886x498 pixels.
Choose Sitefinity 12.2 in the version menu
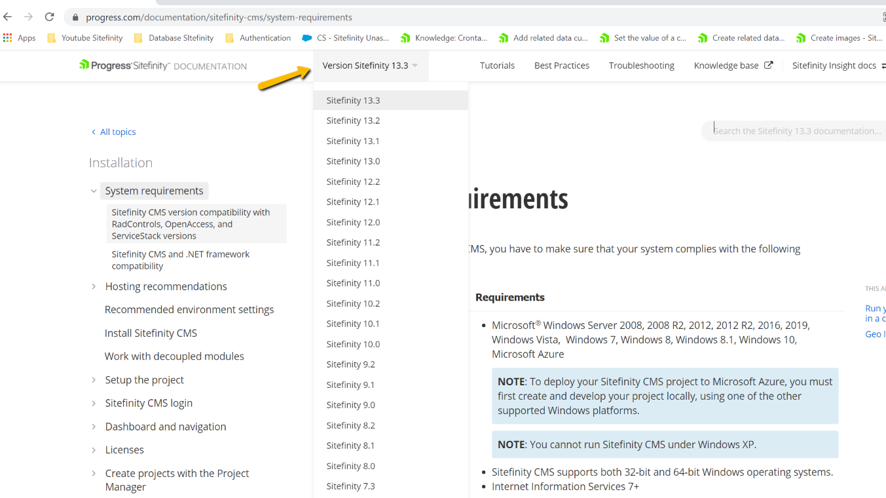pos(391,182)
